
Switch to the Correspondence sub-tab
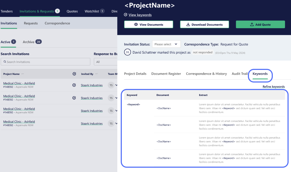point(57,23)
